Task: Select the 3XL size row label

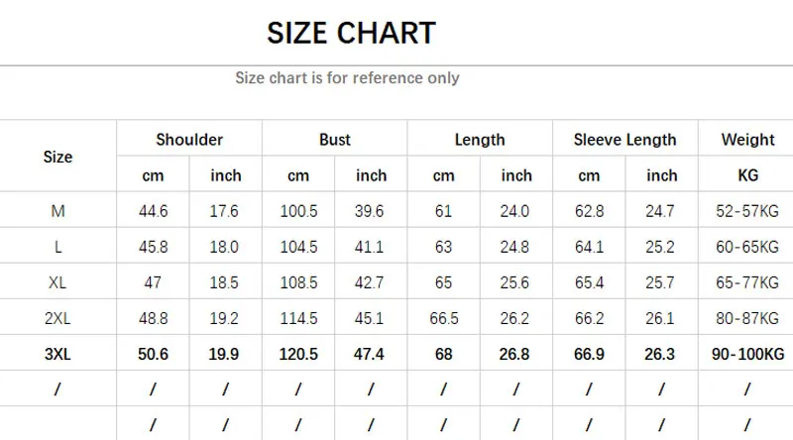Action: pos(57,354)
